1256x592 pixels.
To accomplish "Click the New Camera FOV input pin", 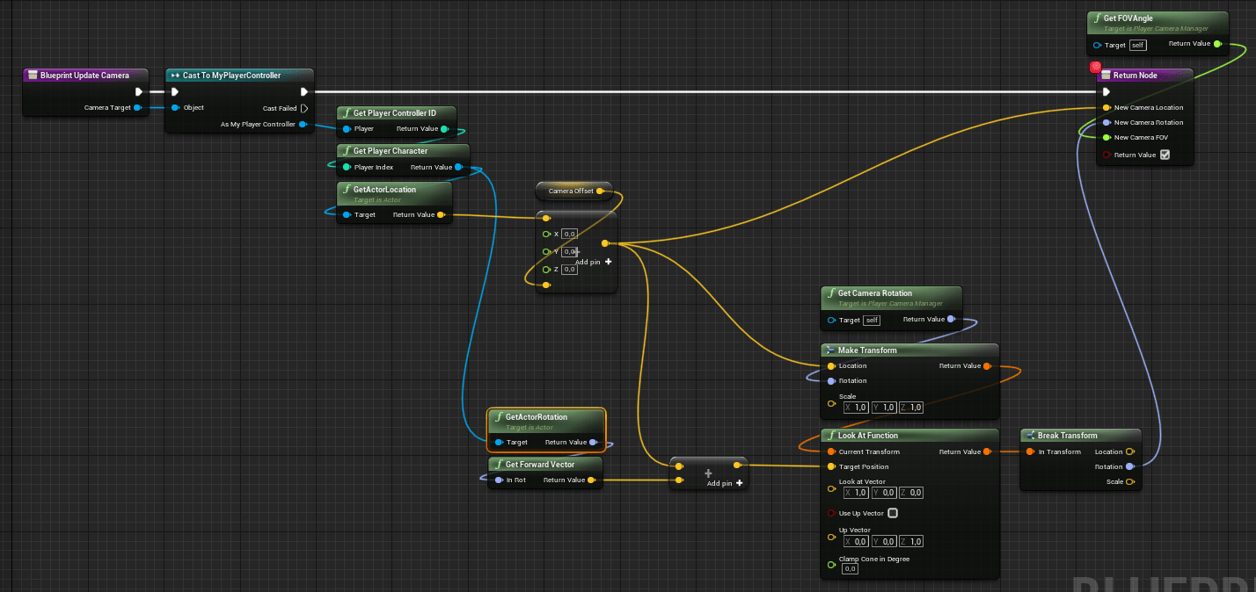I will tap(1106, 138).
